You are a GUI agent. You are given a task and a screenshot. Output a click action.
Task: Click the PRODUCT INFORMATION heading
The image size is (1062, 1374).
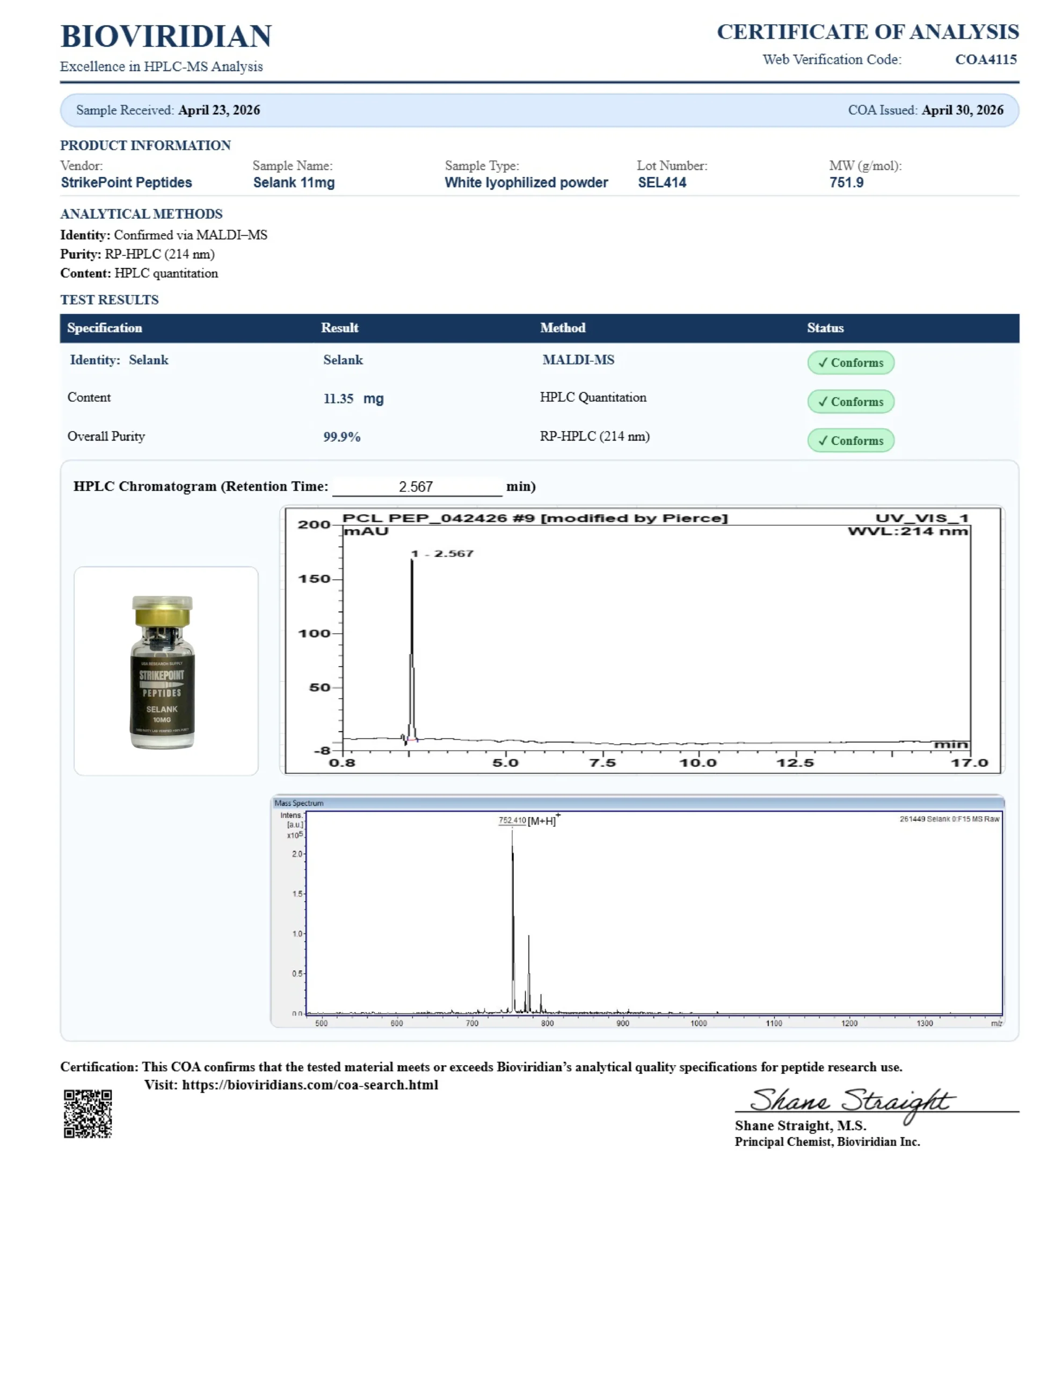tap(146, 145)
